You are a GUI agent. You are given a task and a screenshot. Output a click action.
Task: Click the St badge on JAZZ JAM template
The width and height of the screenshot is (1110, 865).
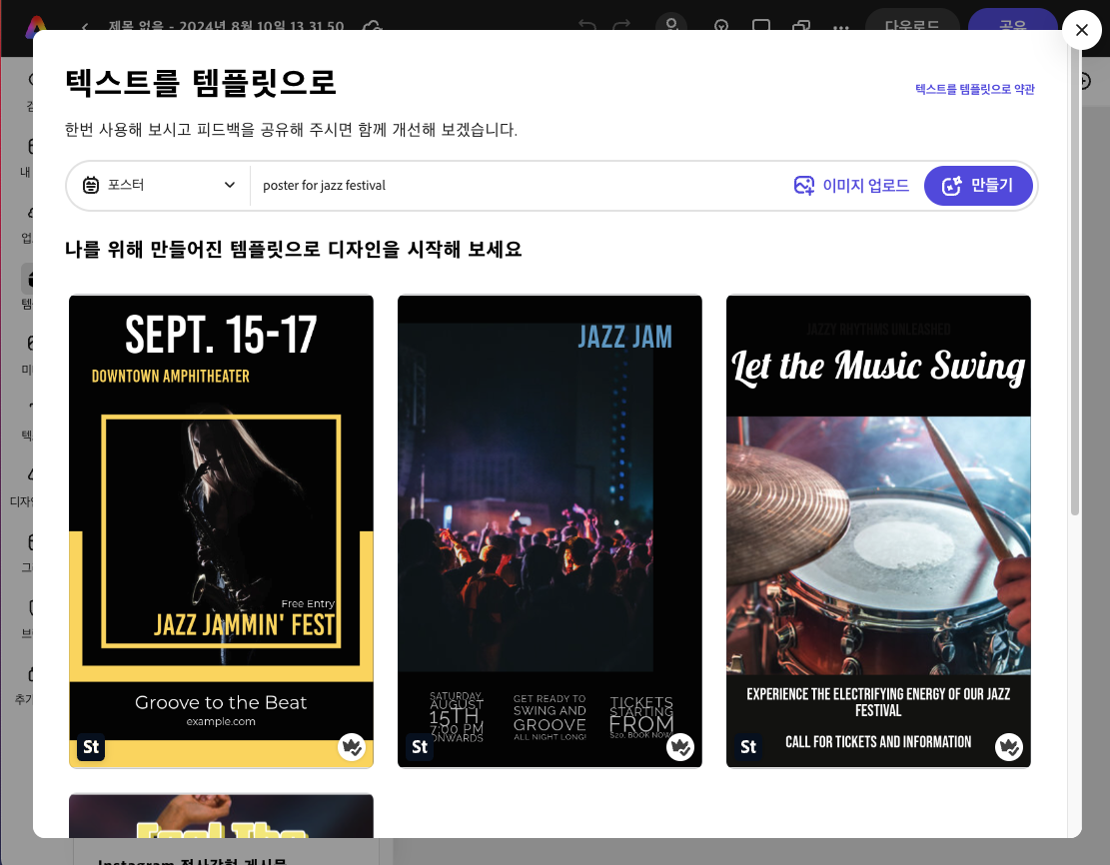[x=419, y=747]
